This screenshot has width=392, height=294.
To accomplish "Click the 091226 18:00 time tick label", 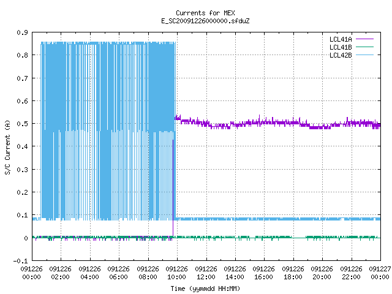I will pos(293,273).
